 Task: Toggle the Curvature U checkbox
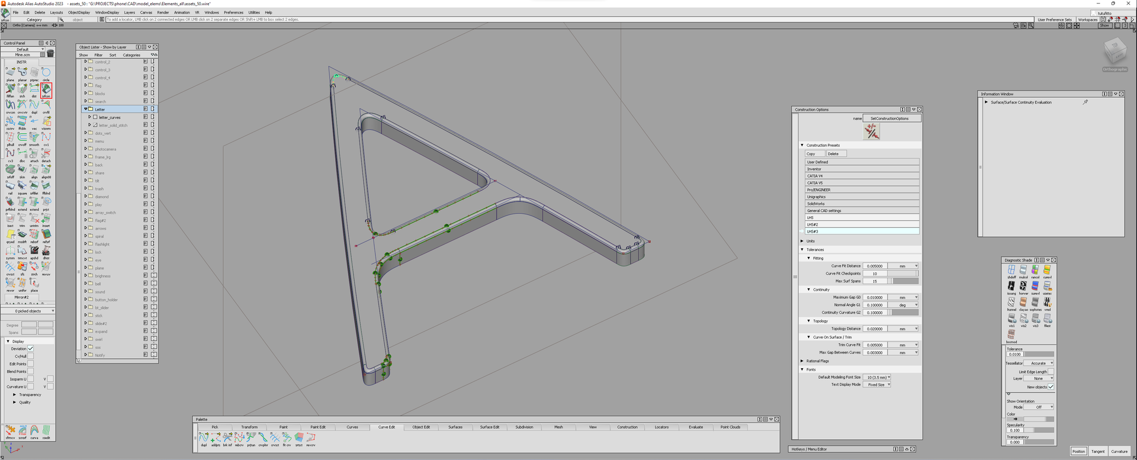(x=31, y=387)
